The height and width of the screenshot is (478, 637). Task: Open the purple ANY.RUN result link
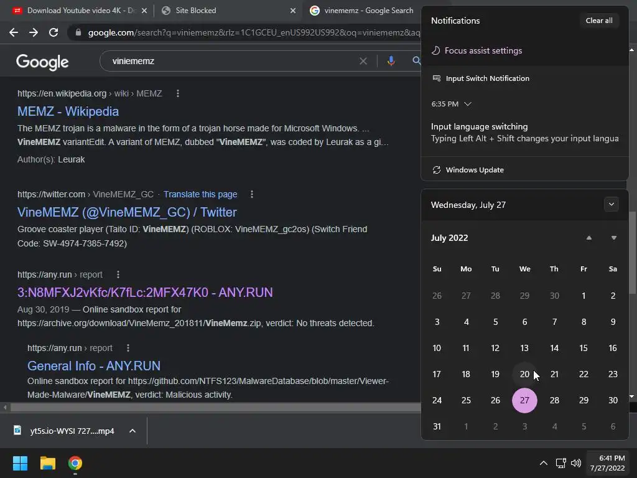(x=145, y=293)
